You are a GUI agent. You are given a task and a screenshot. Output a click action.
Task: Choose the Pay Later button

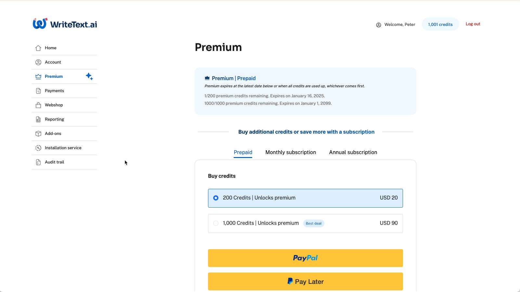[305, 281]
